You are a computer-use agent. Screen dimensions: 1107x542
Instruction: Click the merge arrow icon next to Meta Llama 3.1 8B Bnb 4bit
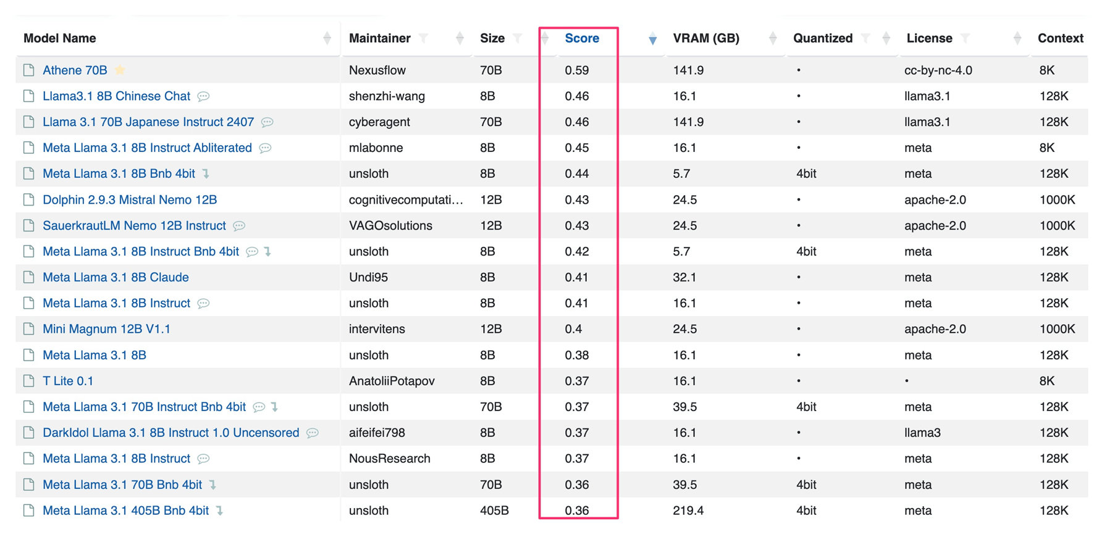[206, 174]
